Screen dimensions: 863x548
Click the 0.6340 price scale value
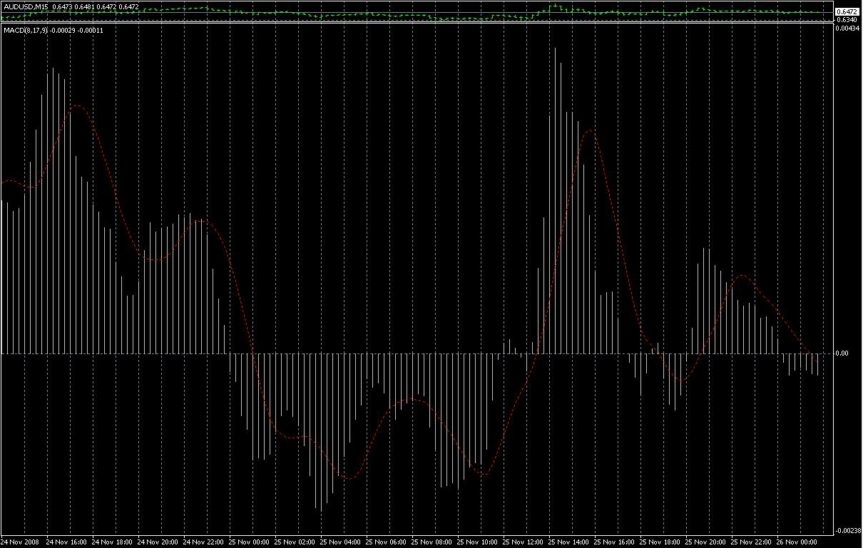845,20
